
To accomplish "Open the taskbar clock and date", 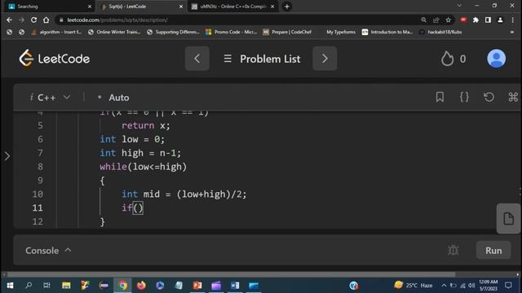I will point(489,286).
